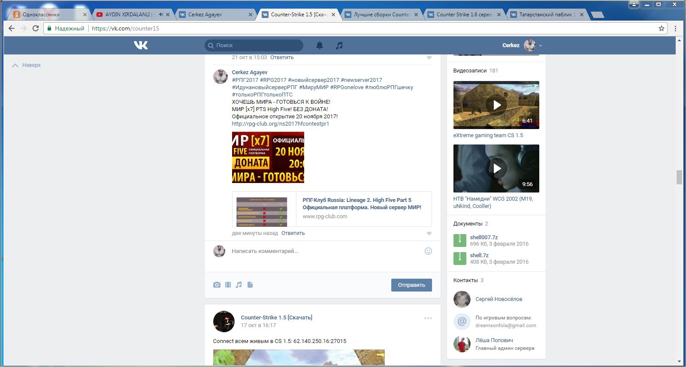Viewport: 686px width, 367px height.
Task: Bookmark page with the star icon
Action: (662, 28)
